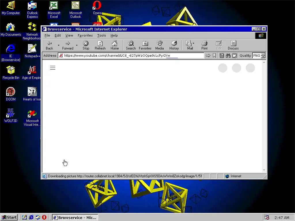Click the Windows logo throbber in IE

(x=260, y=35)
